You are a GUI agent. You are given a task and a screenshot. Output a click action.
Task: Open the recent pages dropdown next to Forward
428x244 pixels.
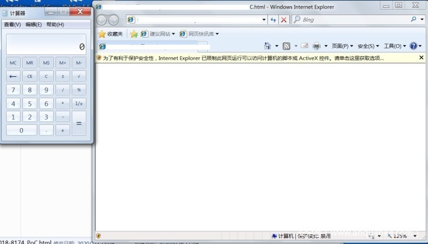(x=122, y=20)
